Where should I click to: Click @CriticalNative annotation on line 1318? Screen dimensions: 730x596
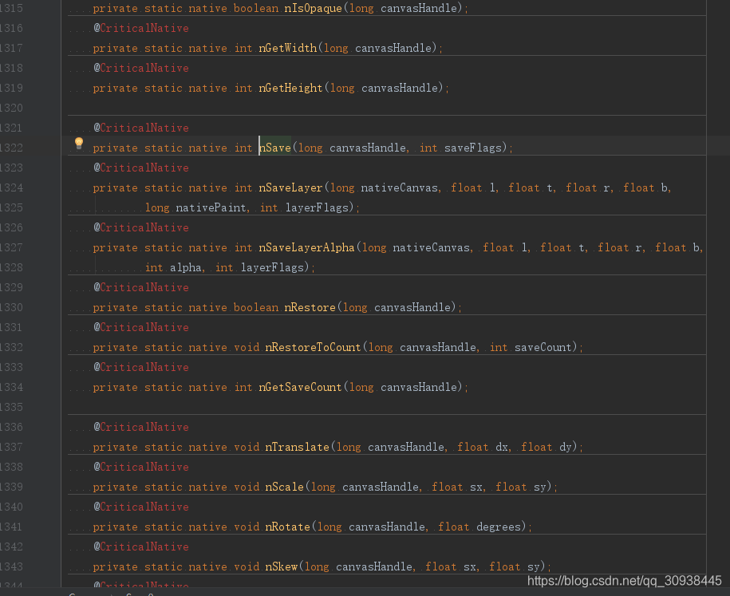pyautogui.click(x=141, y=68)
